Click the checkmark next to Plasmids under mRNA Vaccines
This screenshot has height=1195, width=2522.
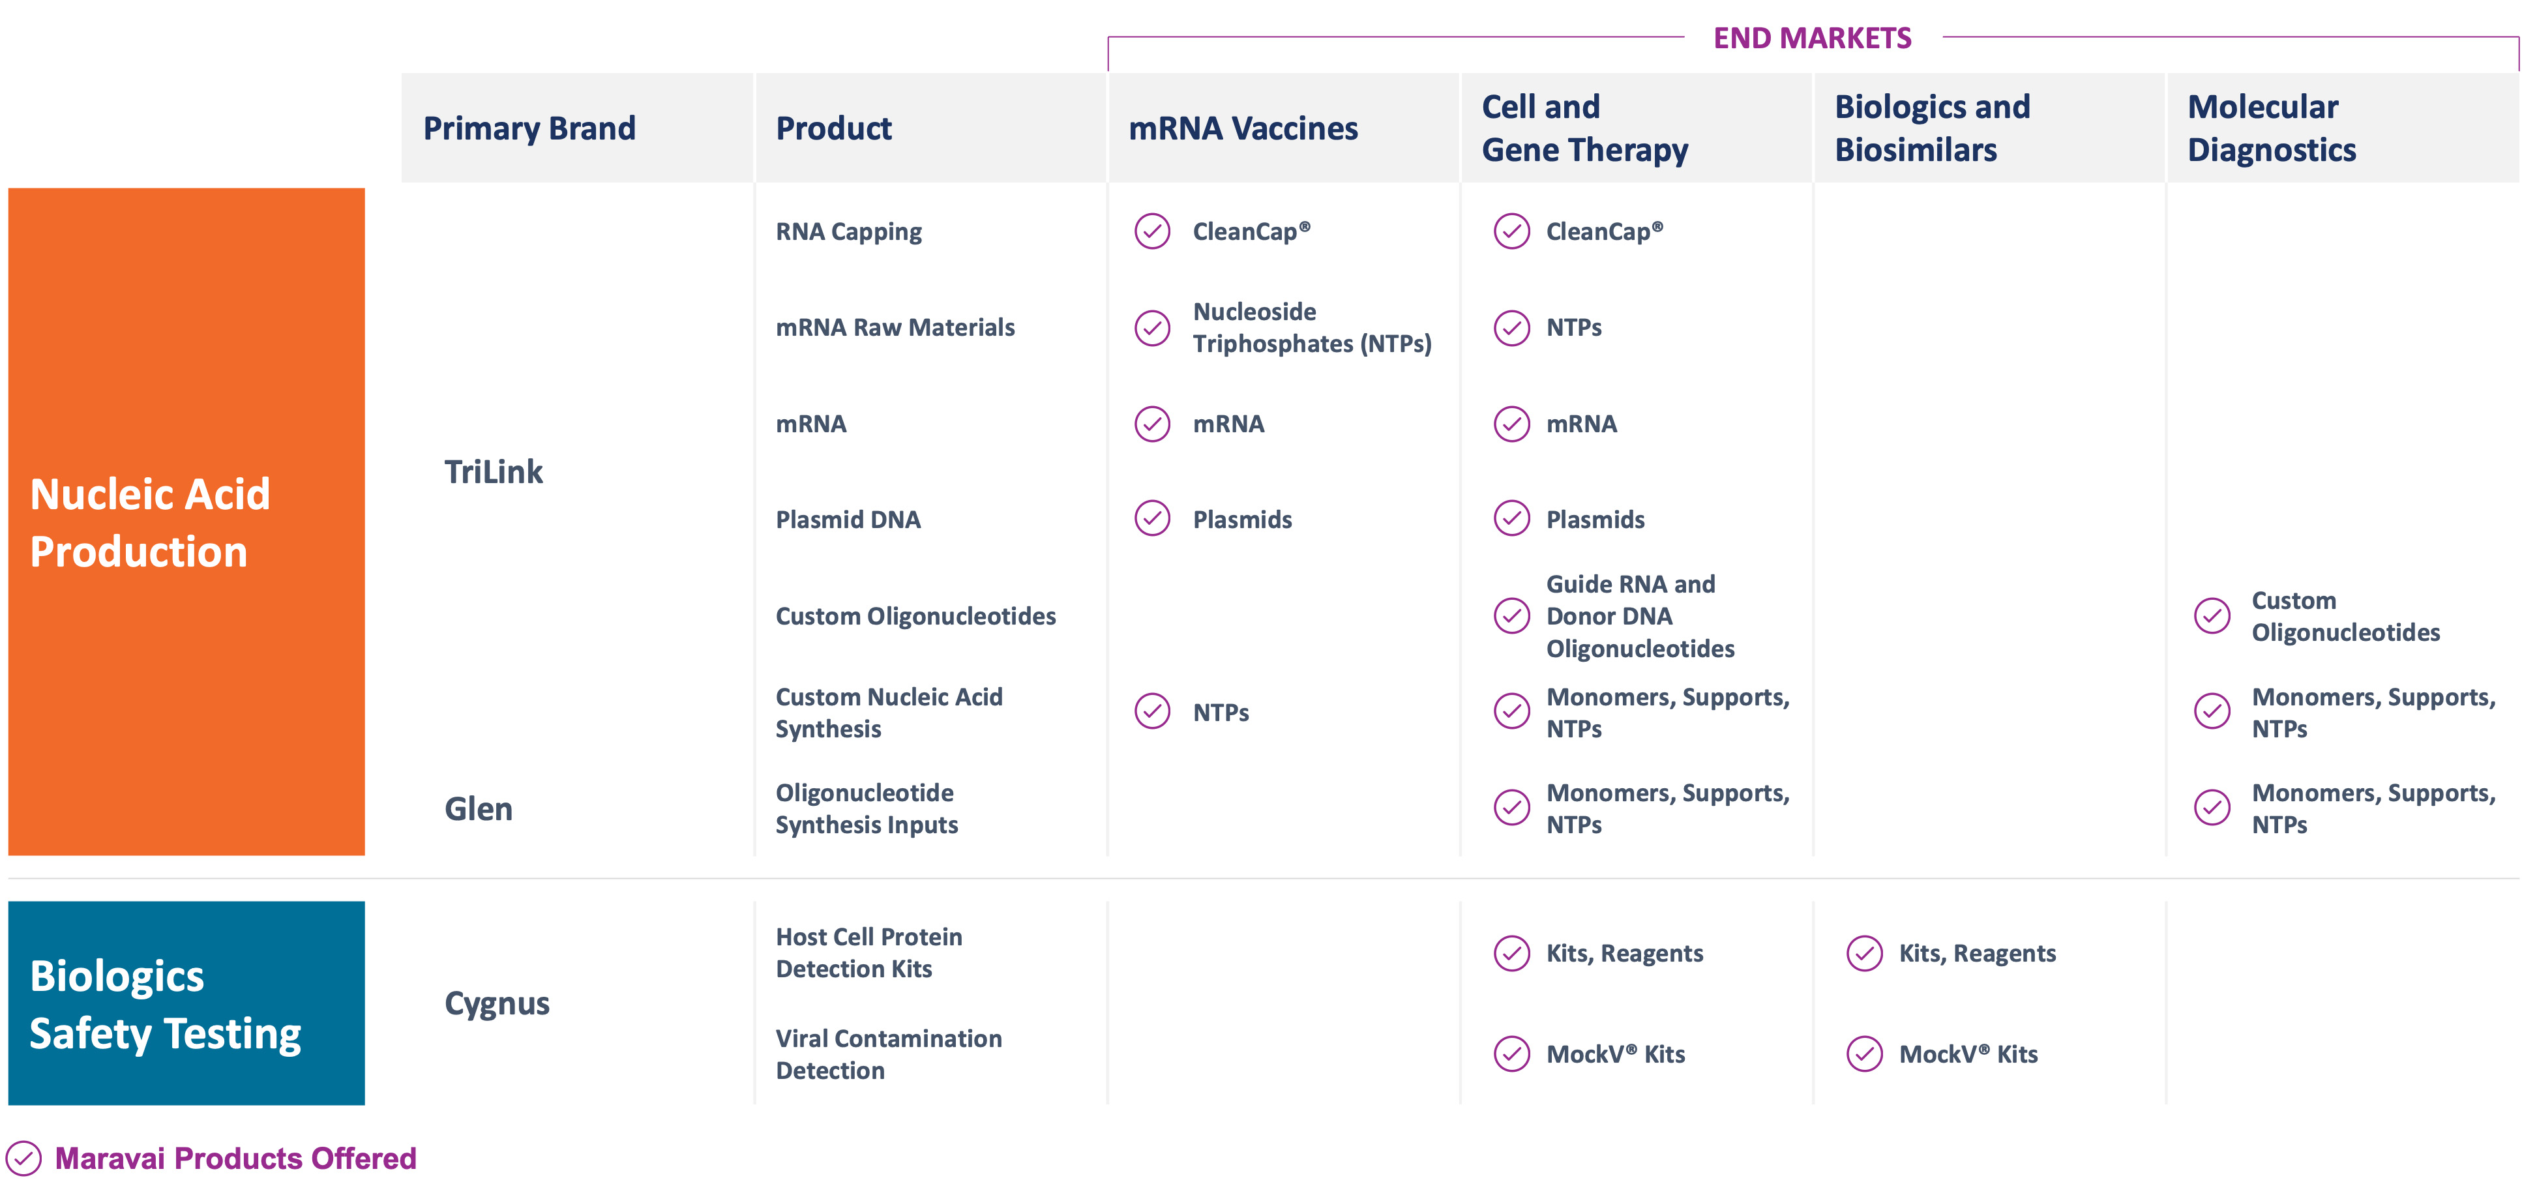1152,519
